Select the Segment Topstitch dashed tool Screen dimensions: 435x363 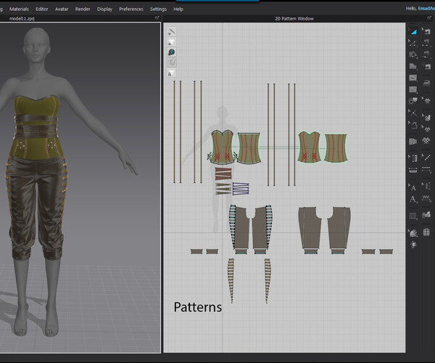(426, 169)
